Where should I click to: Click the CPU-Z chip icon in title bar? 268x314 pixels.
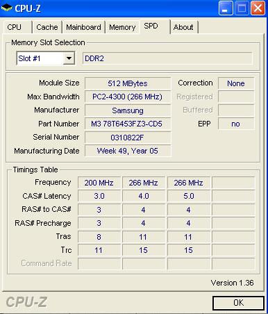(x=6, y=8)
